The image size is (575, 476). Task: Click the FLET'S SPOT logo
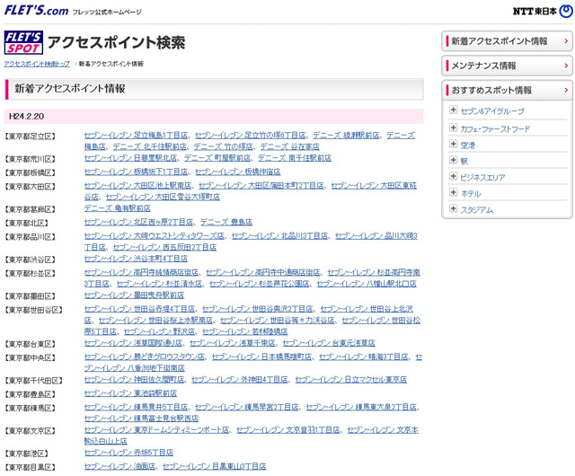point(23,42)
